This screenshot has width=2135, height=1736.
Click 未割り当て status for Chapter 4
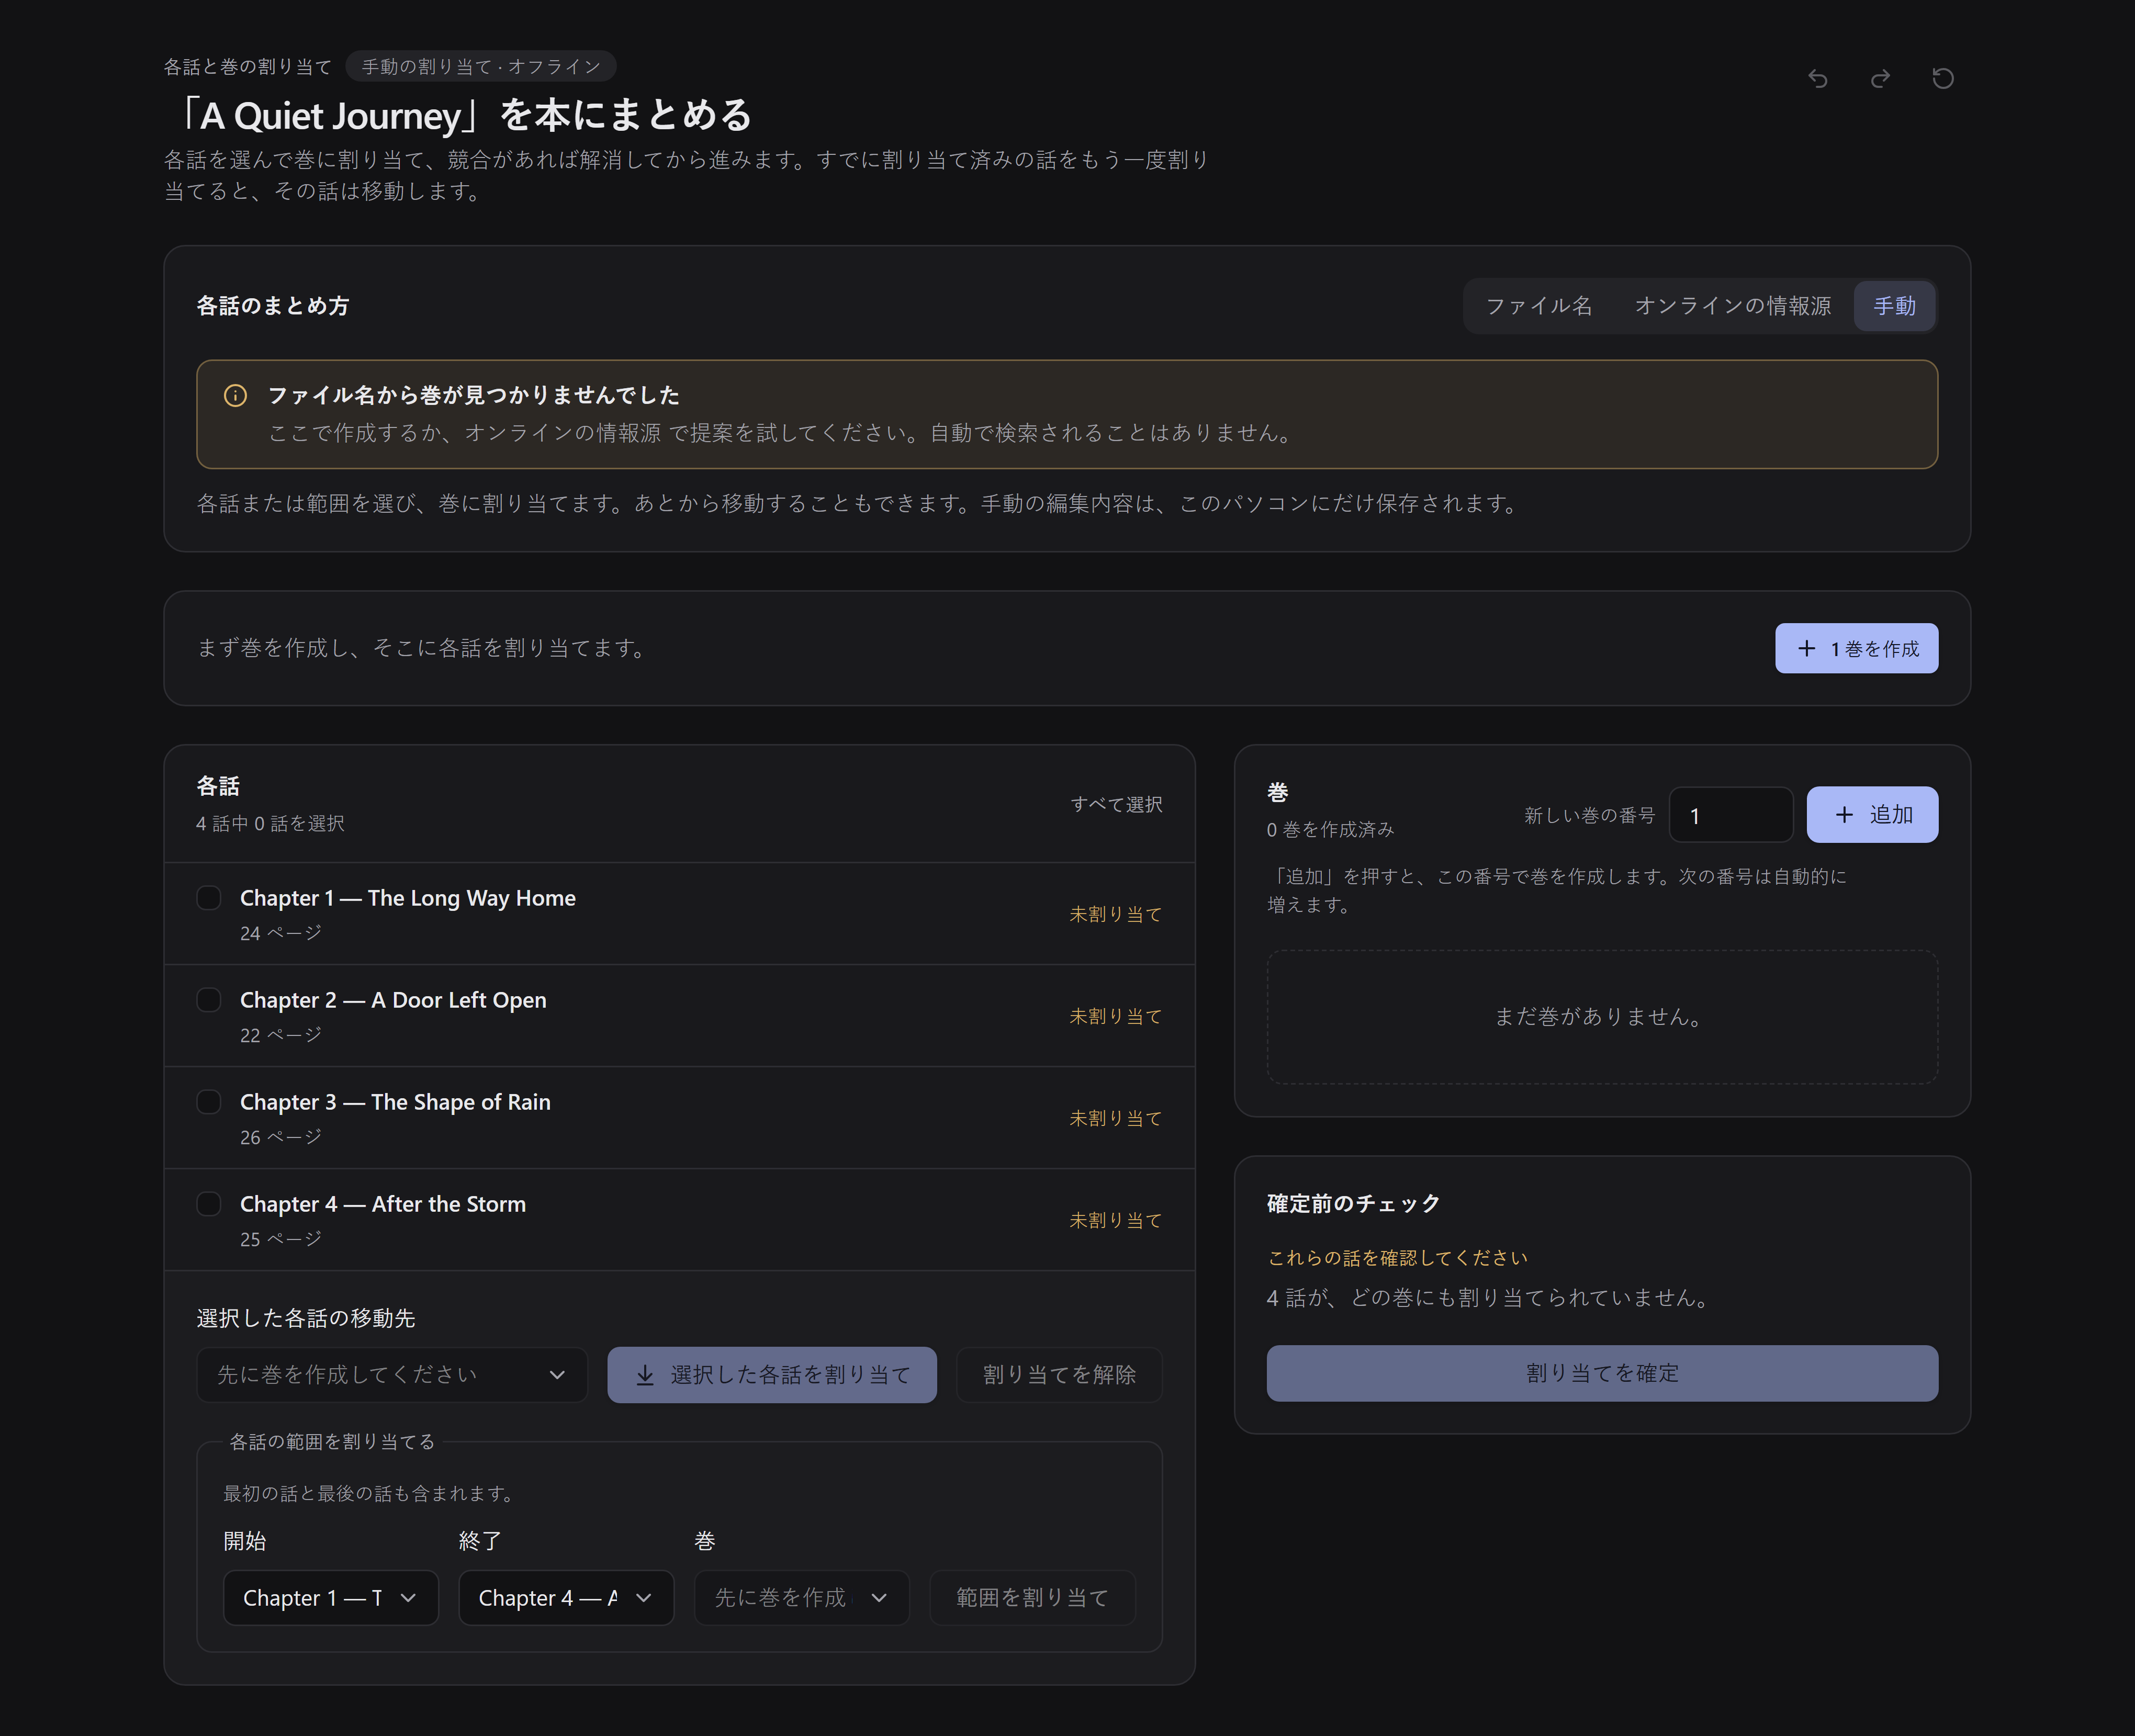1116,1220
